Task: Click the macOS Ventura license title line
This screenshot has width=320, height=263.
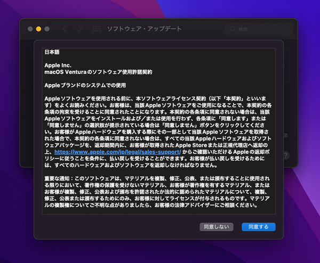Action: click(x=98, y=72)
